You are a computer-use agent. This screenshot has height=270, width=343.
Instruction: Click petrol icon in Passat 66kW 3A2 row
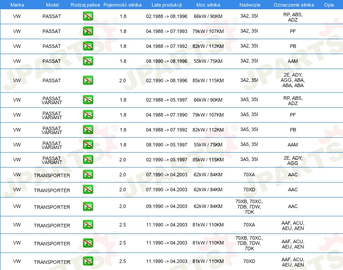point(88,16)
